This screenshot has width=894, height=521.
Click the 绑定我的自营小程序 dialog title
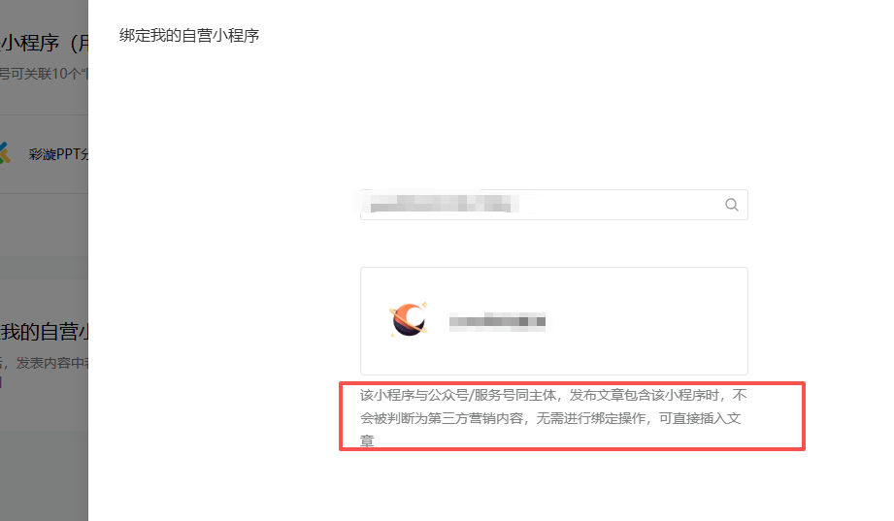(x=189, y=35)
